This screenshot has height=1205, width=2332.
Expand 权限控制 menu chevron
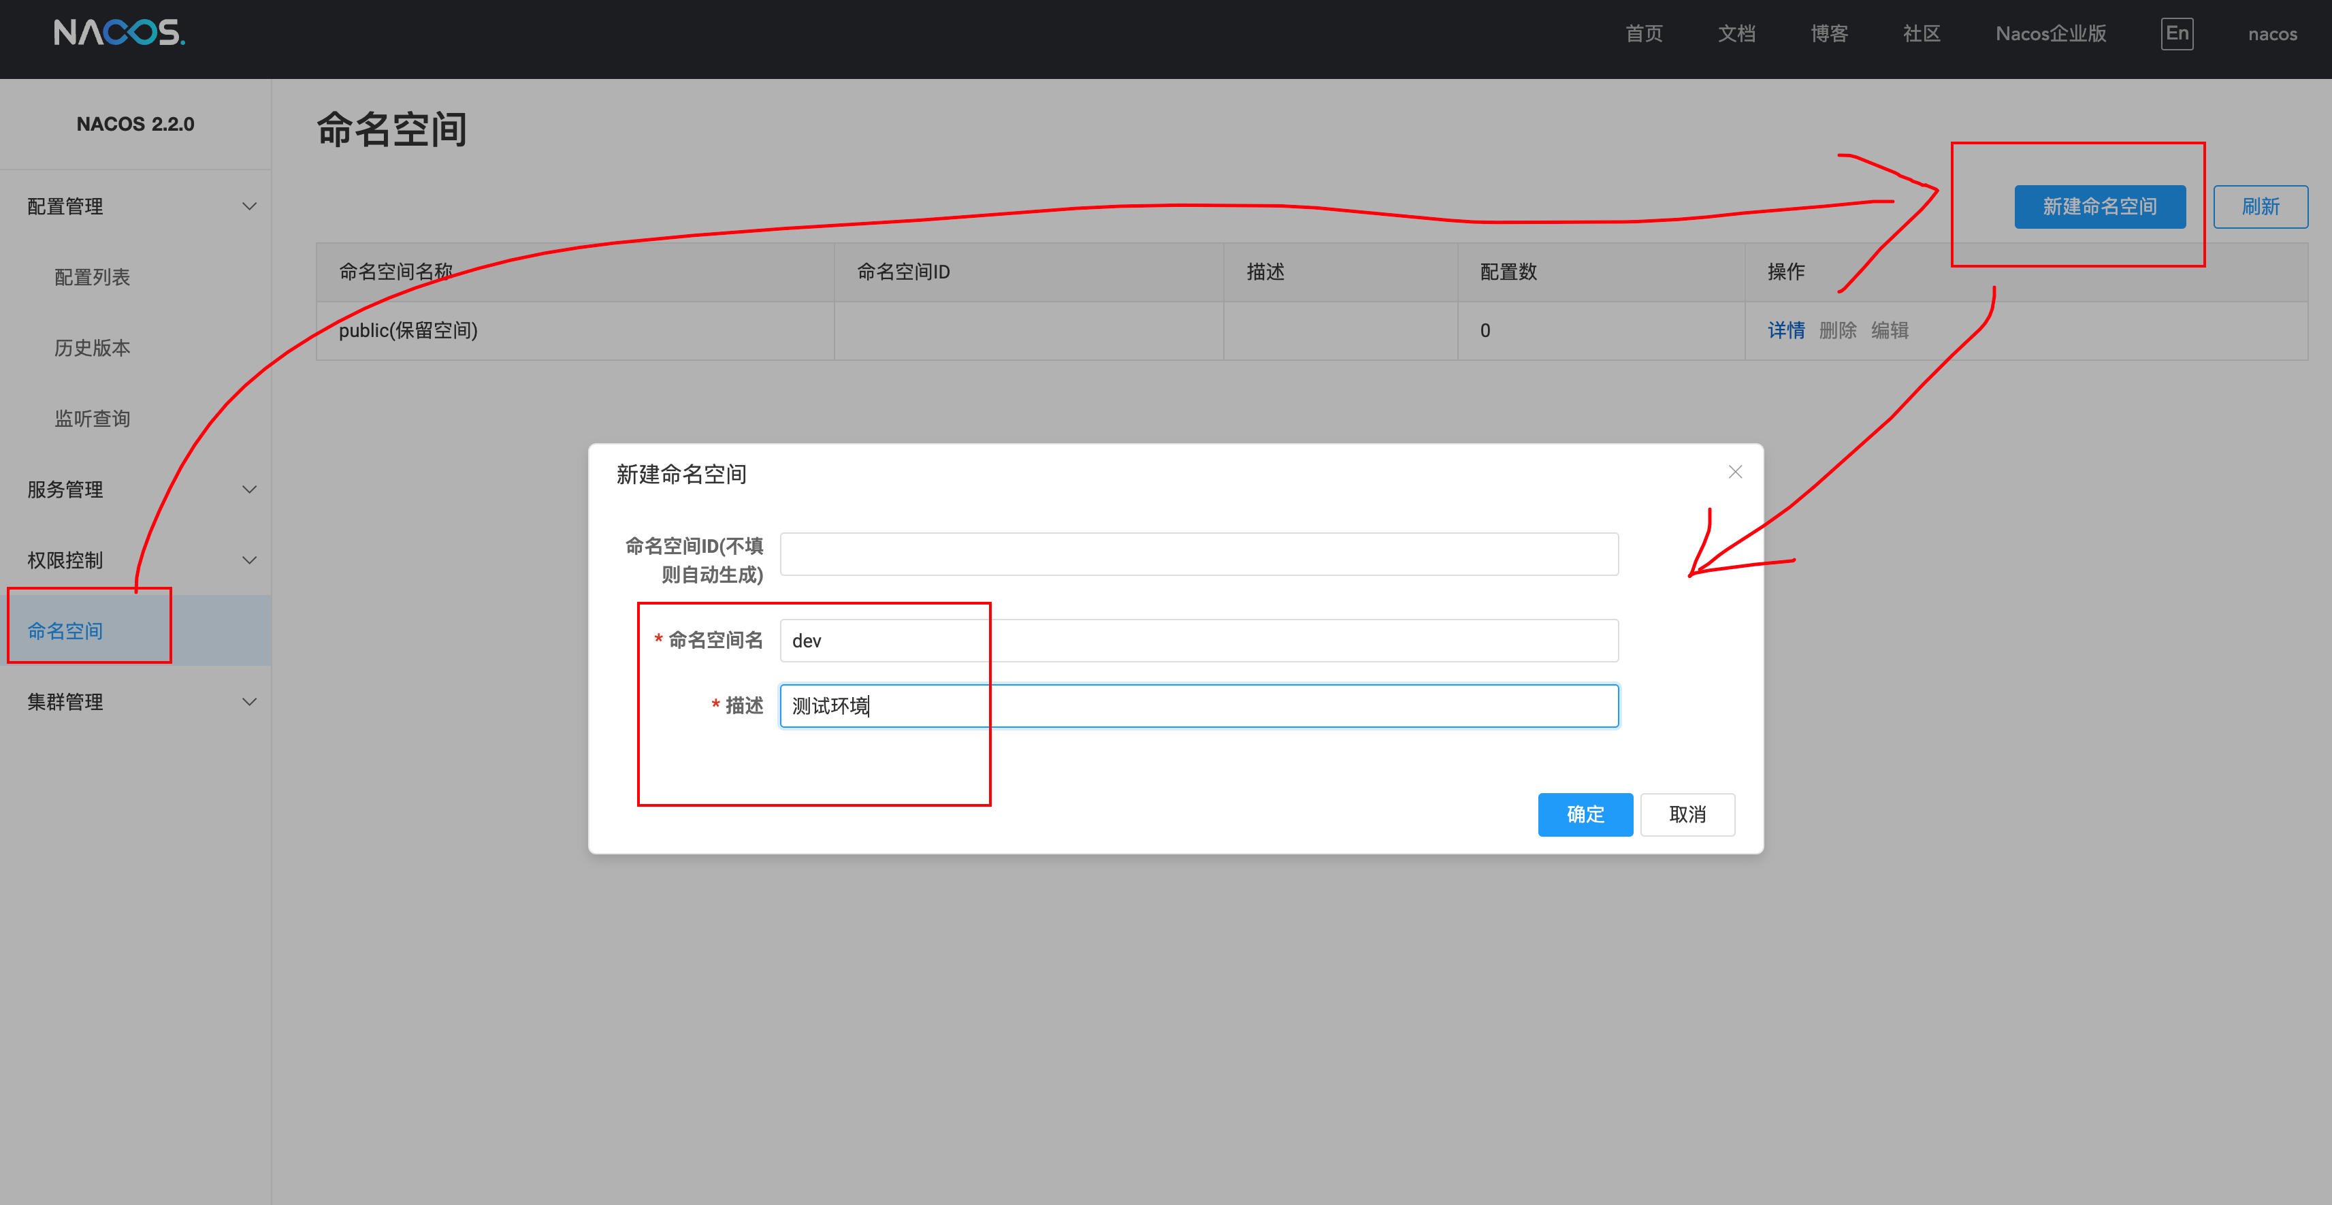(x=249, y=560)
